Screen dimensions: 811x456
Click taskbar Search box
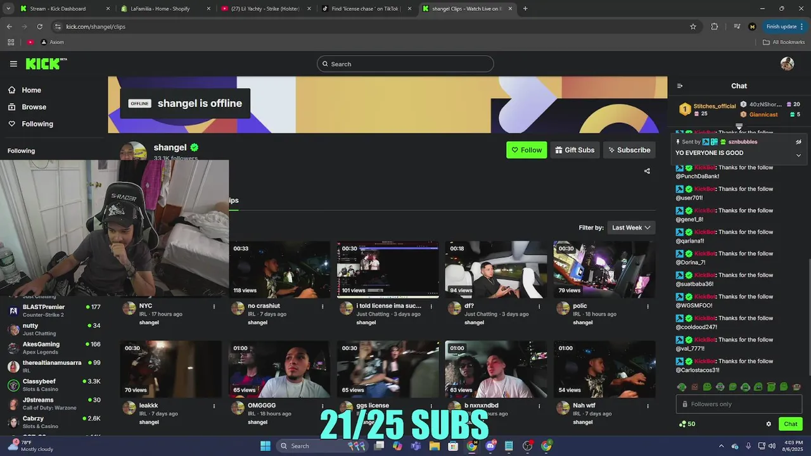[323, 446]
